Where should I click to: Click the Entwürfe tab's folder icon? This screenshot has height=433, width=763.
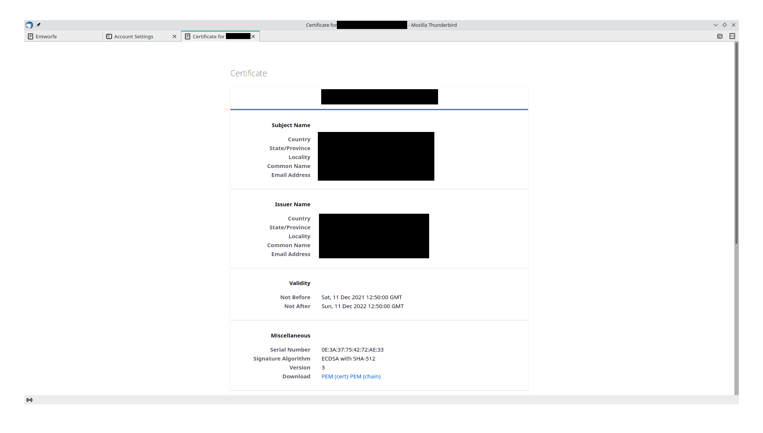tap(31, 36)
